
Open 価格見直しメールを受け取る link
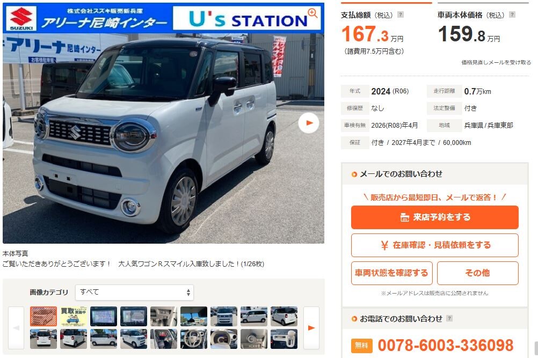496,62
